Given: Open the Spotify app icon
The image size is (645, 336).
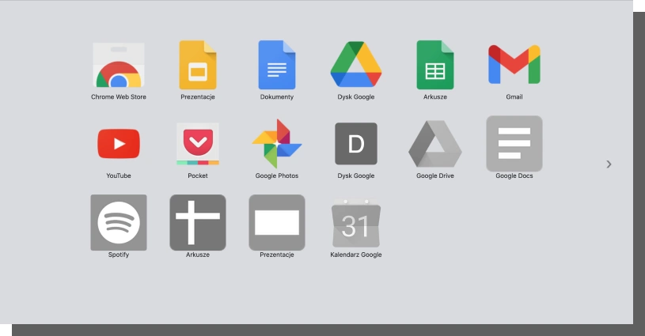Looking at the screenshot, I should [119, 222].
